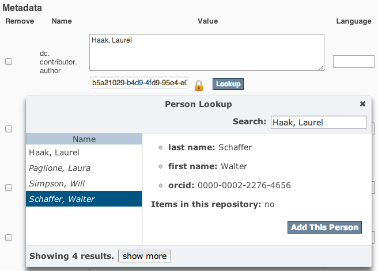Image resolution: width=378 pixels, height=271 pixels.
Task: Click the Language field for dc.contributor.author
Action: point(353,62)
